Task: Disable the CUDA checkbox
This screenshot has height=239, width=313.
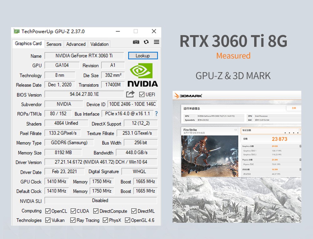Action: click(73, 211)
